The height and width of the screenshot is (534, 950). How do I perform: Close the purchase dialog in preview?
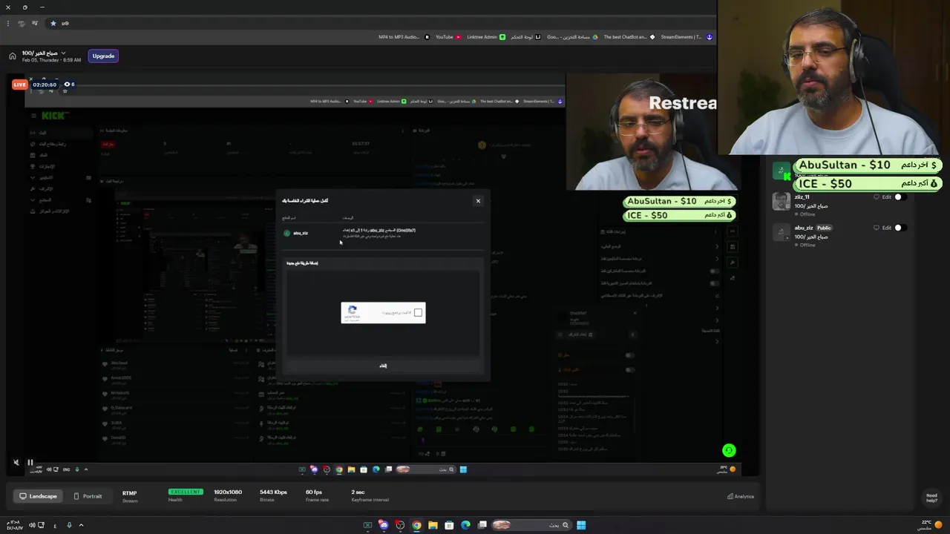click(x=478, y=201)
